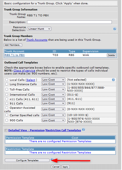Follow the Class of service link

[x=24, y=71]
